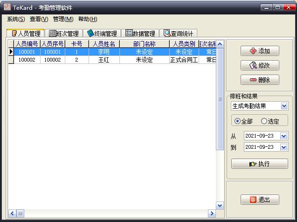Switch to the 查询统计 tab

[x=179, y=33]
